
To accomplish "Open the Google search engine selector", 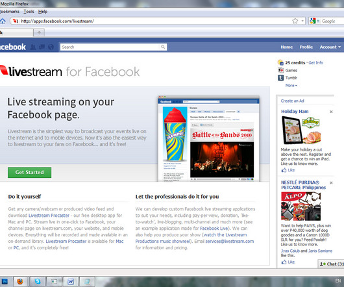I will pyautogui.click(x=314, y=21).
